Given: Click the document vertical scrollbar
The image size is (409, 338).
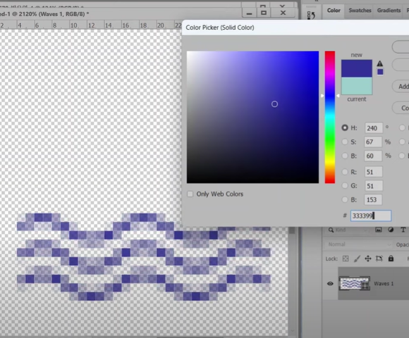Looking at the screenshot, I should coord(292,281).
